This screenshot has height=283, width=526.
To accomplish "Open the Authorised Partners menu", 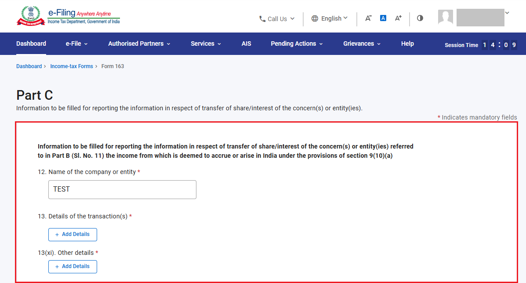I will (x=139, y=44).
